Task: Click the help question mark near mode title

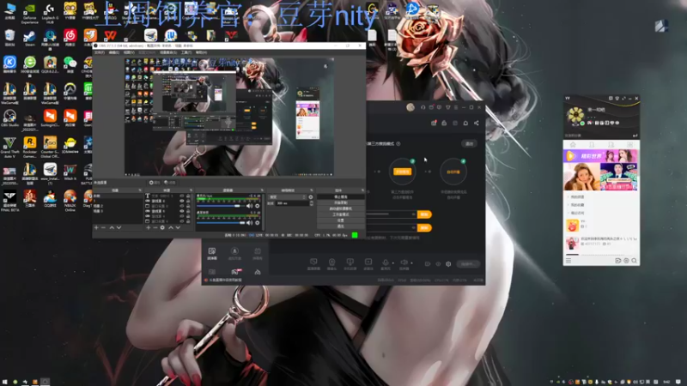Action: [x=398, y=143]
